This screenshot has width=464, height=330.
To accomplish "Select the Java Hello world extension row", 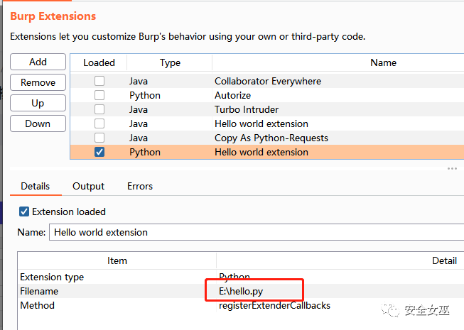I will [261, 123].
